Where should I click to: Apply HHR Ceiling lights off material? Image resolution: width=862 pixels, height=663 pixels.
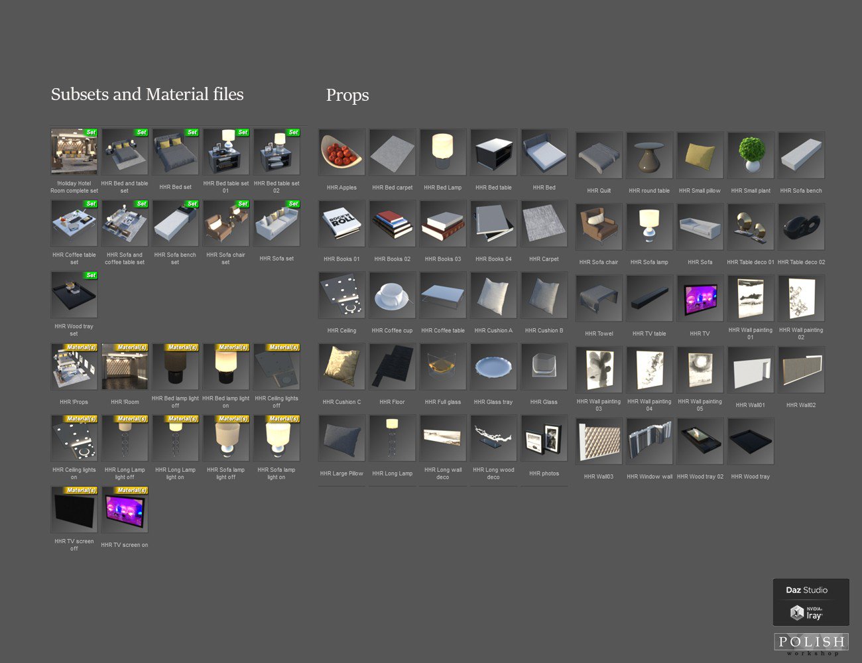tap(277, 367)
